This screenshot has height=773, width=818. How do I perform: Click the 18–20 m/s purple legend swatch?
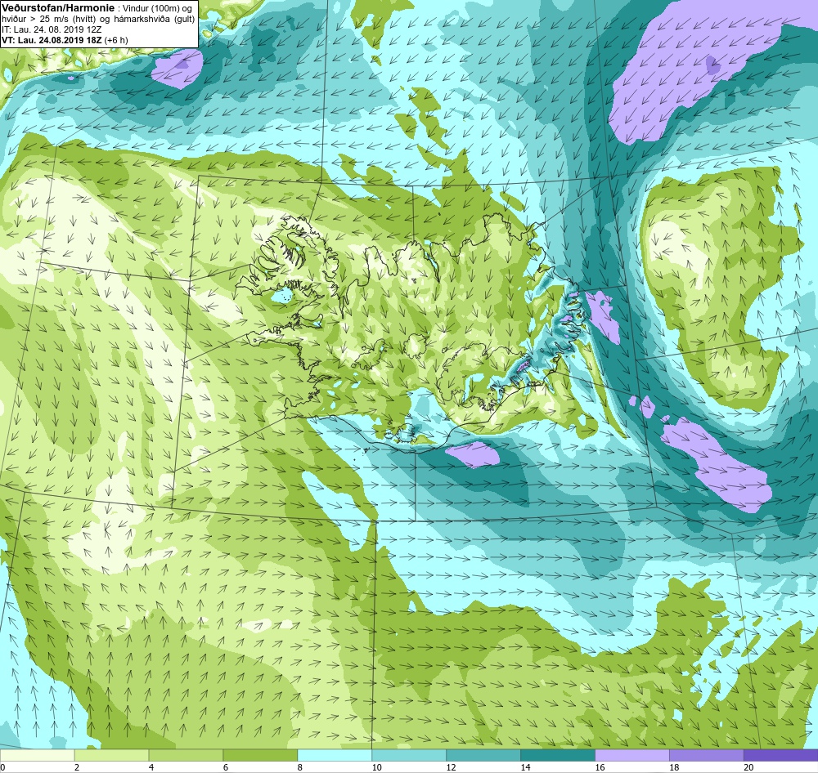pyautogui.click(x=707, y=755)
